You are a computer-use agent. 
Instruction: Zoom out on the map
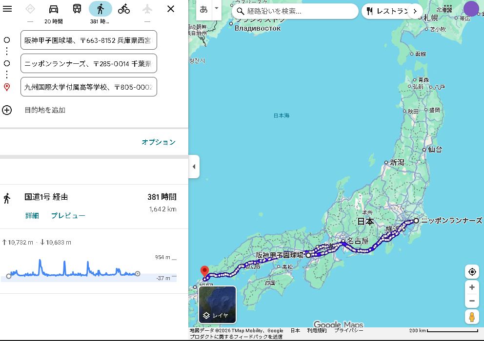click(x=472, y=301)
